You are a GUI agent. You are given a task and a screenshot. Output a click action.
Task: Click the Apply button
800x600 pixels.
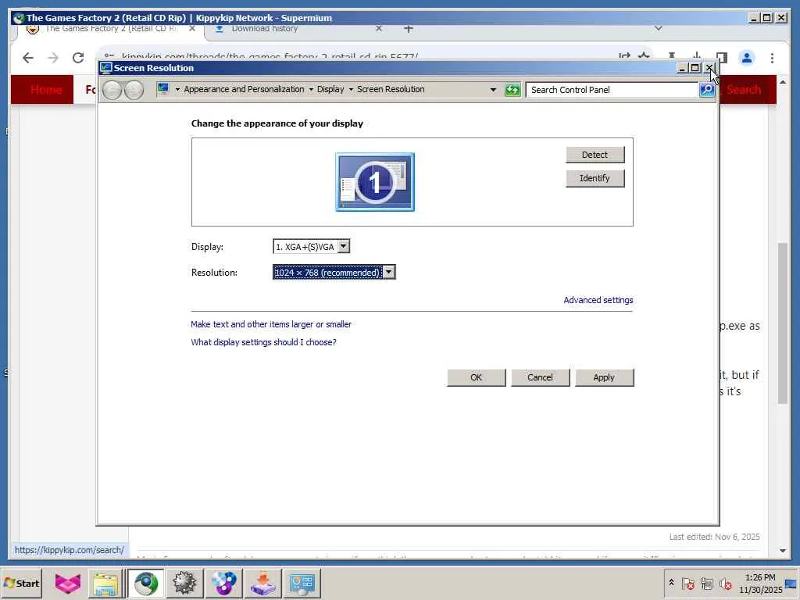click(x=604, y=377)
